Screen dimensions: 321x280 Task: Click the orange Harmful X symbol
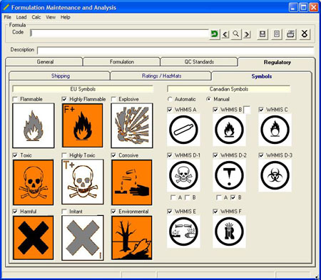34,238
